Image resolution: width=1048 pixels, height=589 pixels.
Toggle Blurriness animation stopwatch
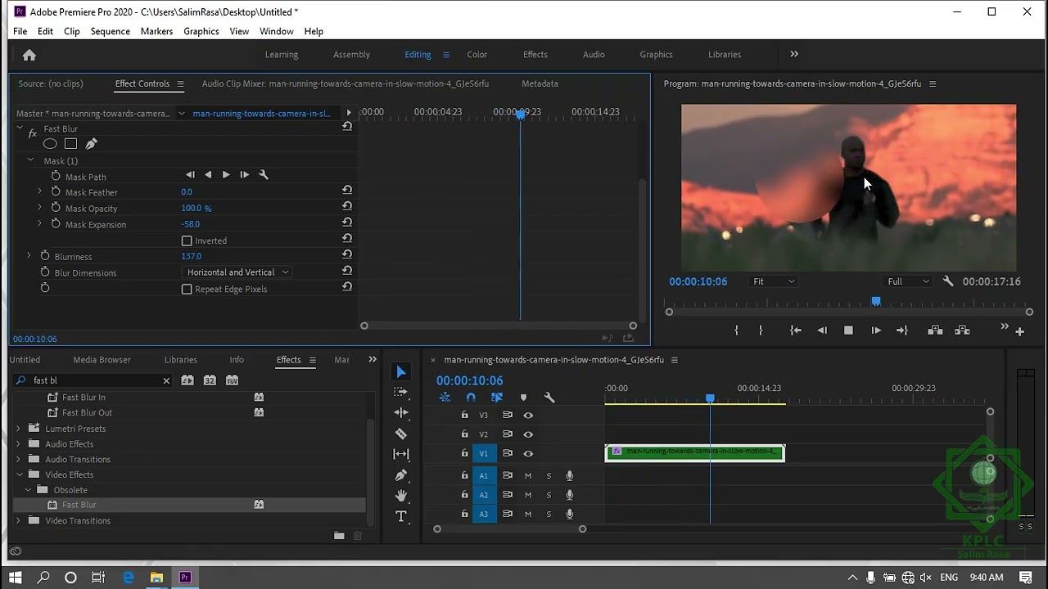(x=45, y=256)
